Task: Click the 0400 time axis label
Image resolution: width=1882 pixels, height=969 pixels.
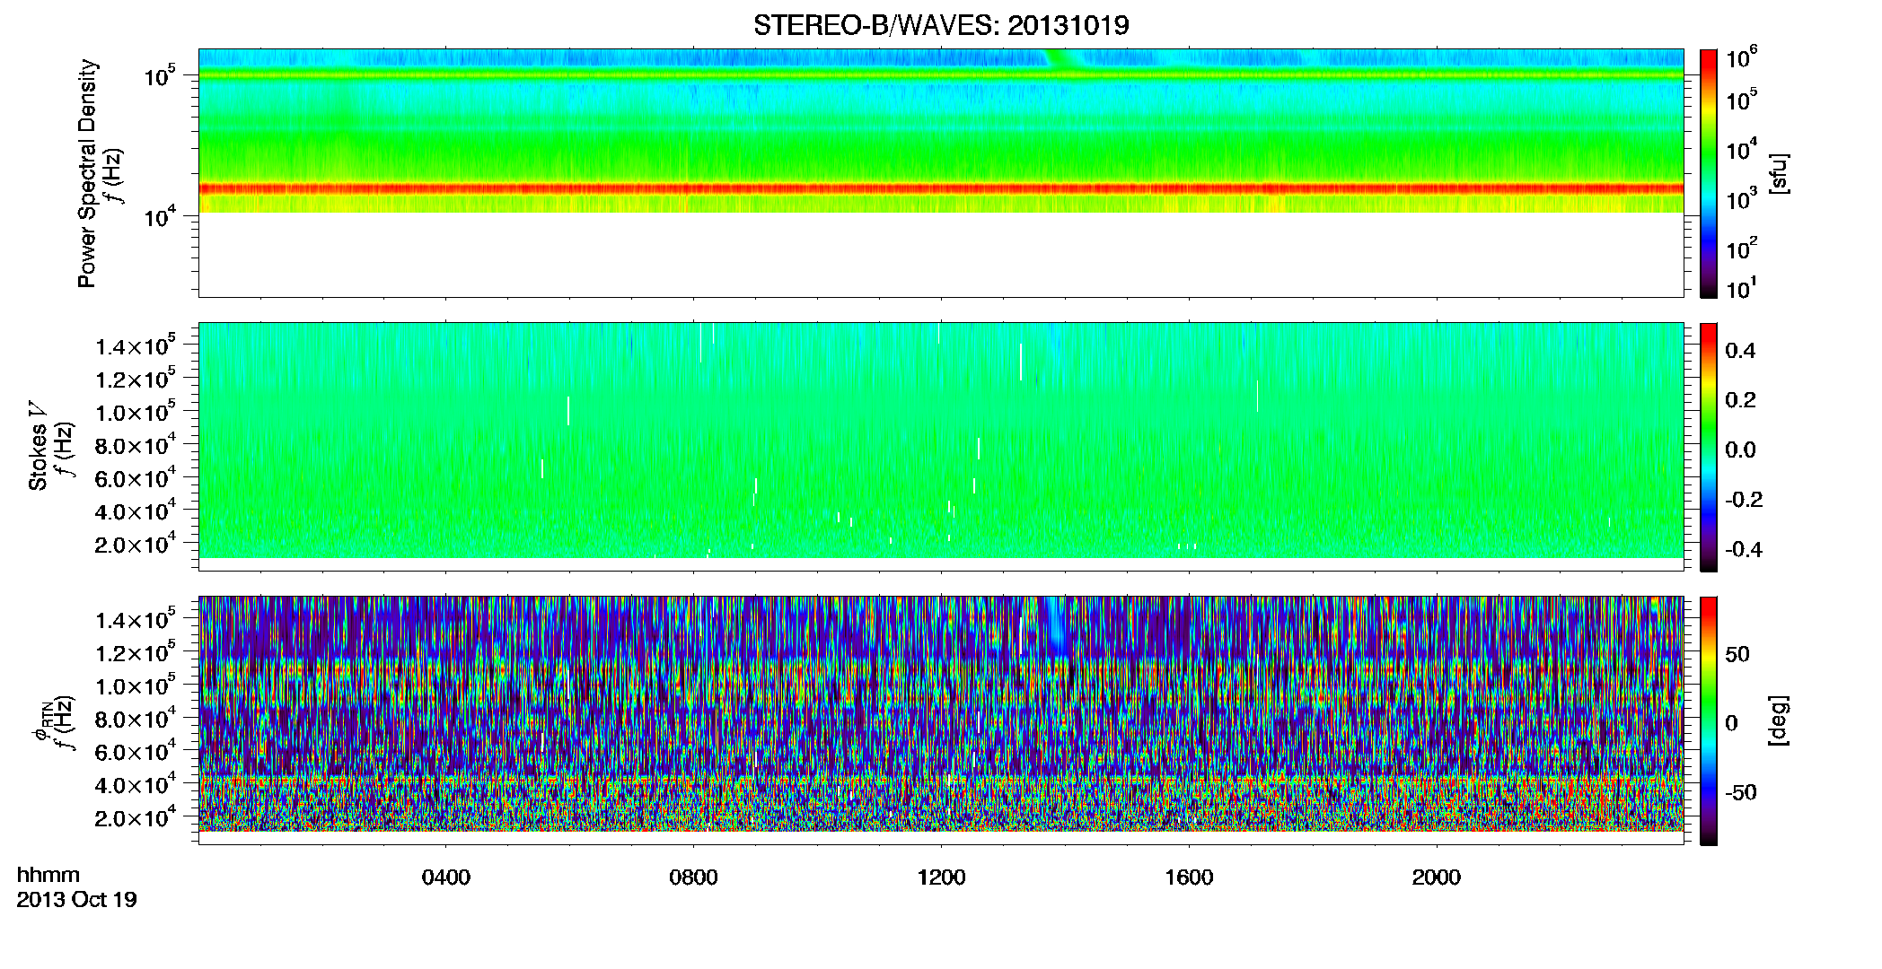Action: 446,877
